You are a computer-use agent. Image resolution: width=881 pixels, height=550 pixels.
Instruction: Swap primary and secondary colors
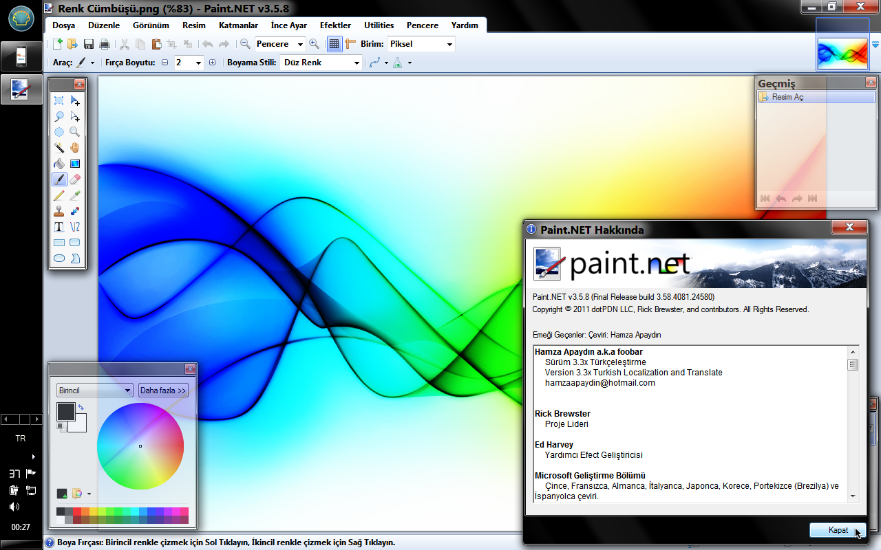pyautogui.click(x=81, y=407)
